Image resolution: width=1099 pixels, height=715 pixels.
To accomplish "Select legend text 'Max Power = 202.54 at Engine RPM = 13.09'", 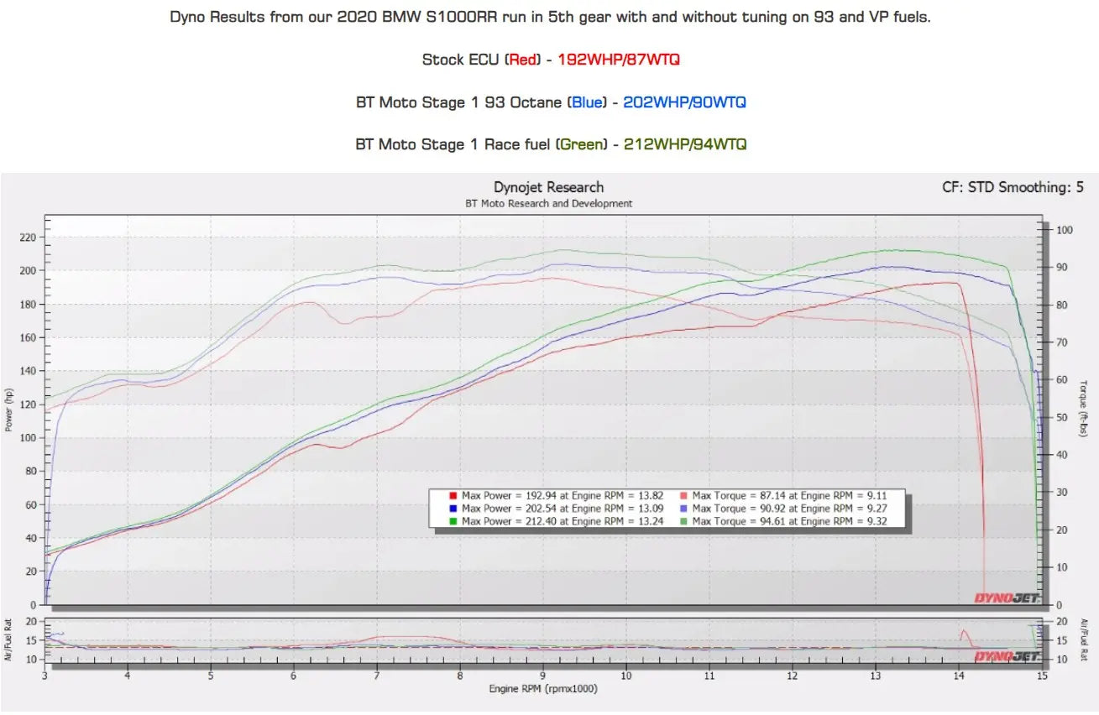I will [563, 509].
